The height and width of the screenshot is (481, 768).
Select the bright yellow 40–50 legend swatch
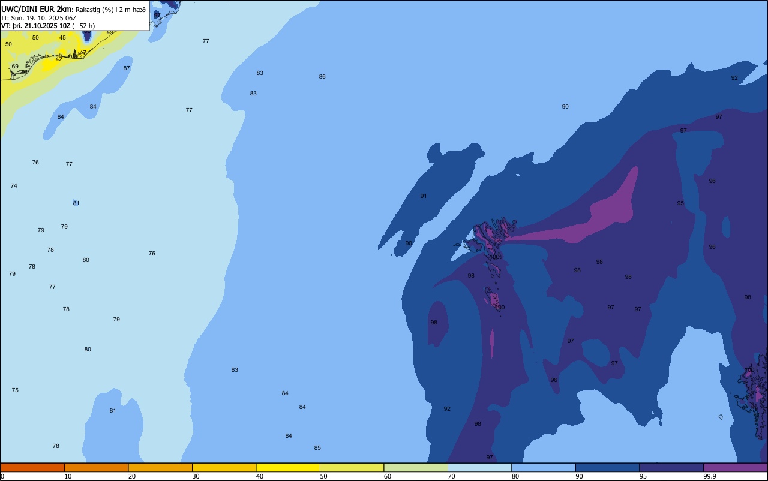coord(288,467)
